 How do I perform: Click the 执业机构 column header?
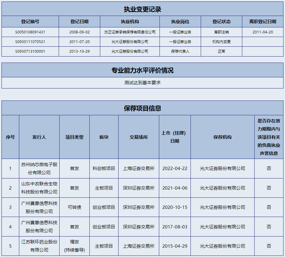point(130,22)
